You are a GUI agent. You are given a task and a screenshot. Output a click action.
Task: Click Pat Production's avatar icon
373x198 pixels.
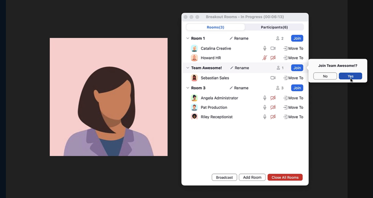coord(194,107)
